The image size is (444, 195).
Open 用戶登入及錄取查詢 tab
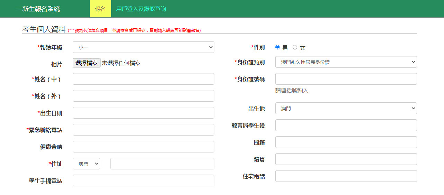(141, 9)
